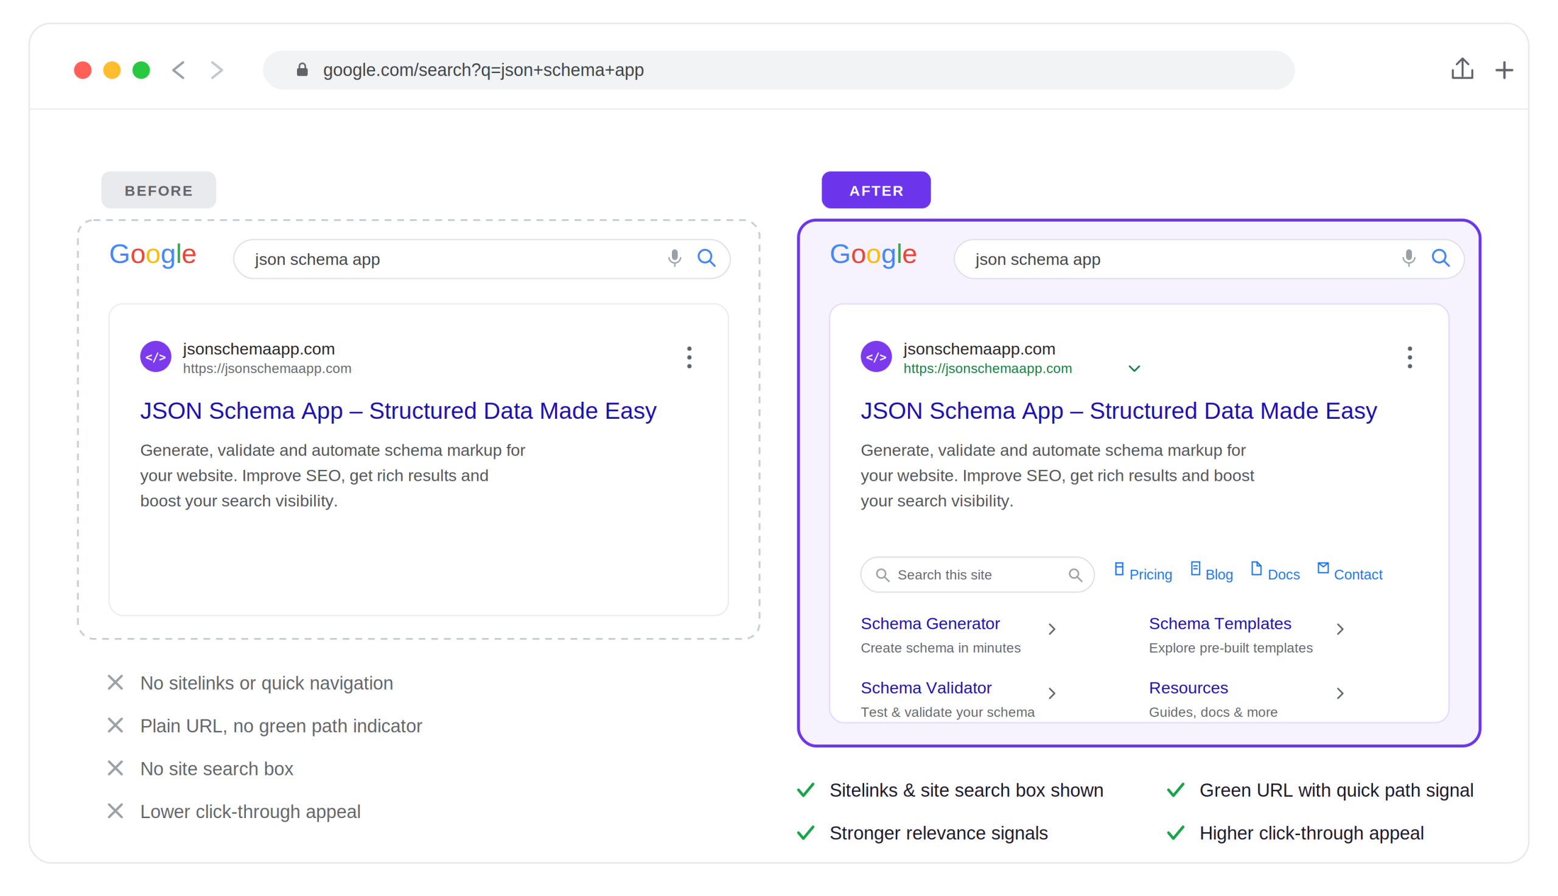1558x896 pixels.
Task: Click the X next to No sitelinks or quick navigation
Action: 115,682
